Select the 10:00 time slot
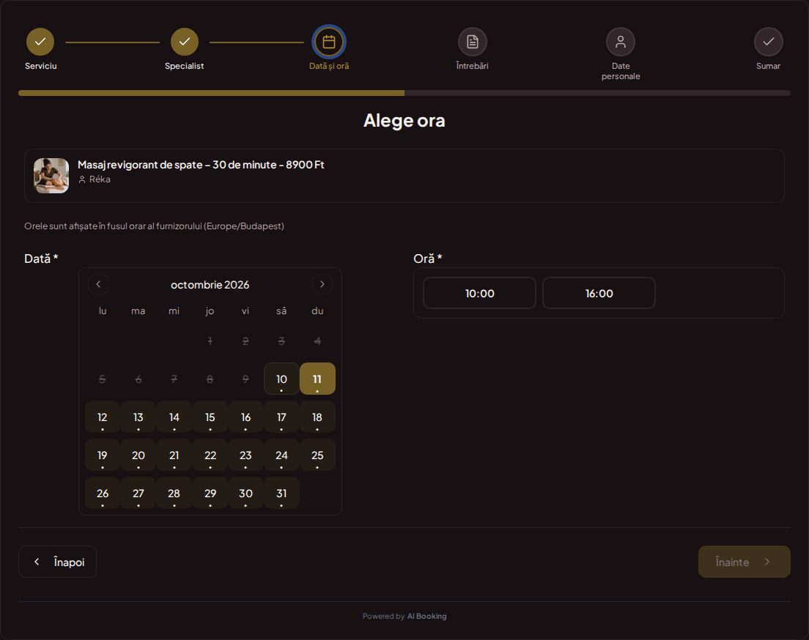The height and width of the screenshot is (640, 809). pyautogui.click(x=479, y=293)
